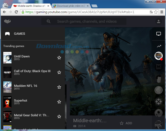
Task: Click the GAMES controller icon
Action: coord(8,34)
